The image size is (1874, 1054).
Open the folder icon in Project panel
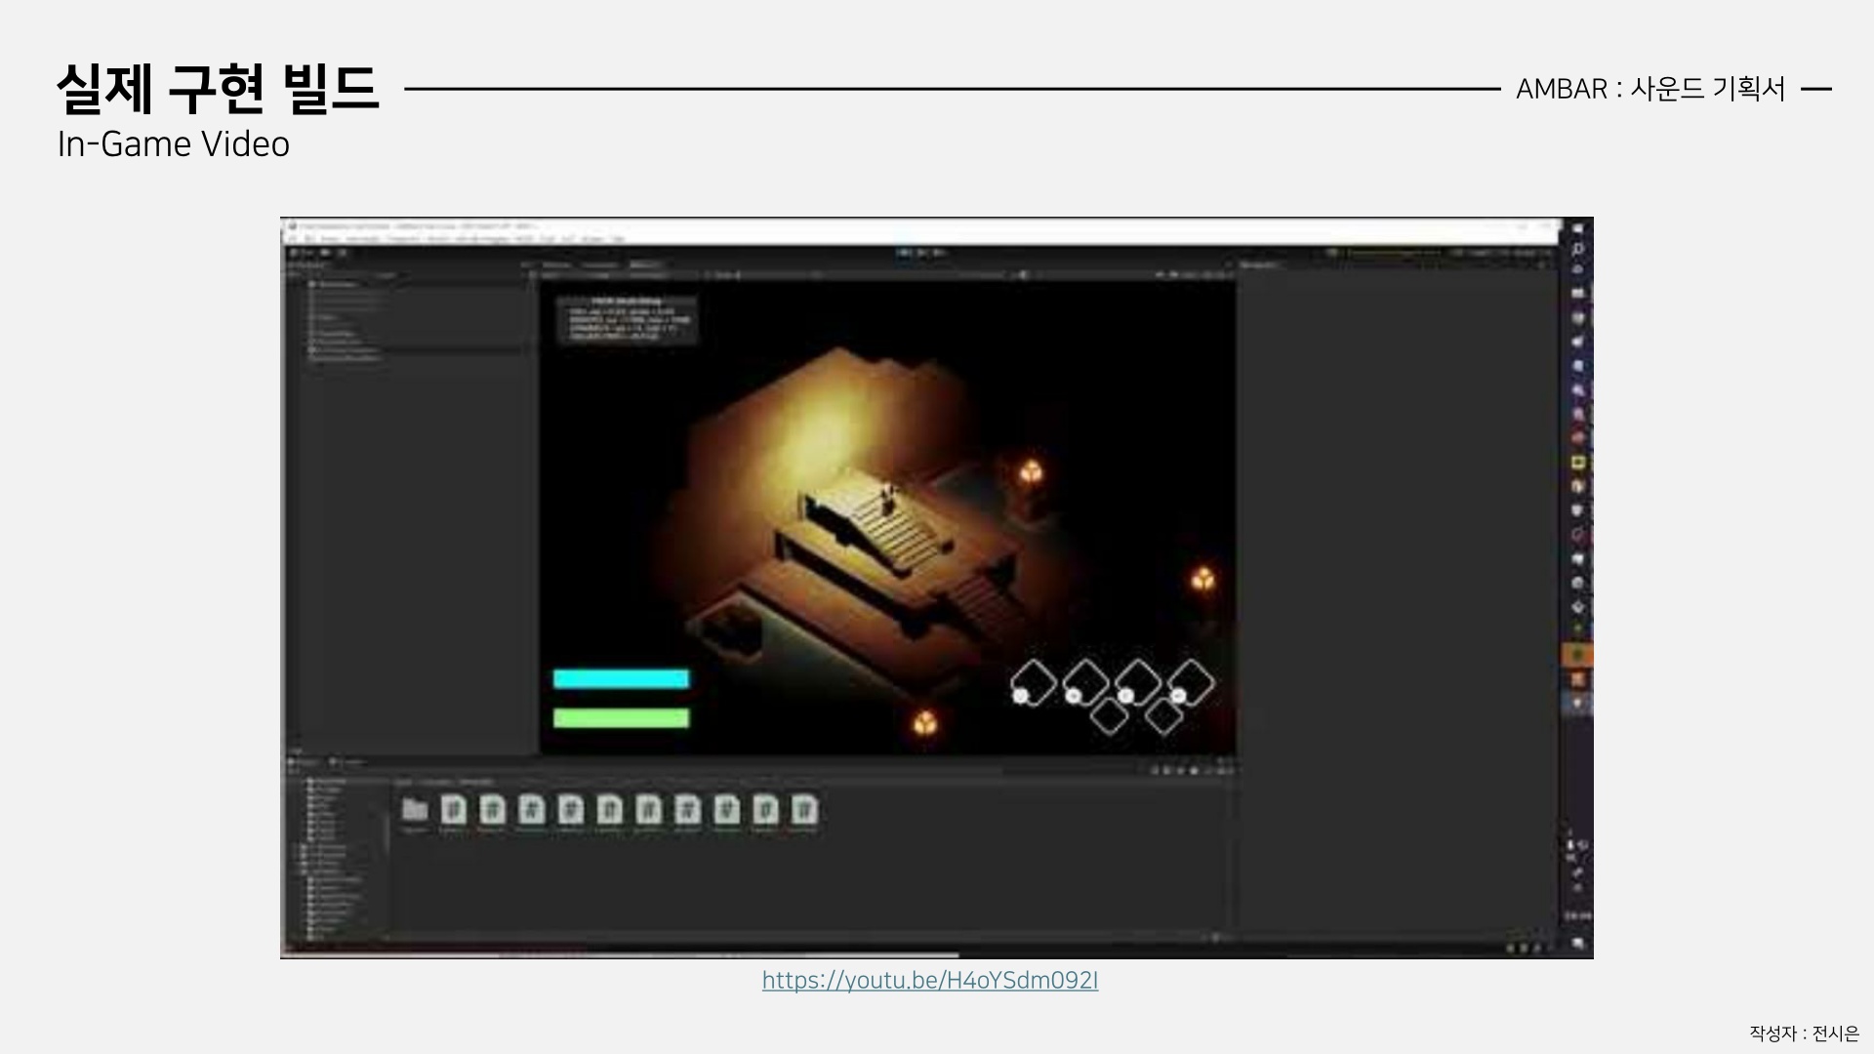click(415, 810)
